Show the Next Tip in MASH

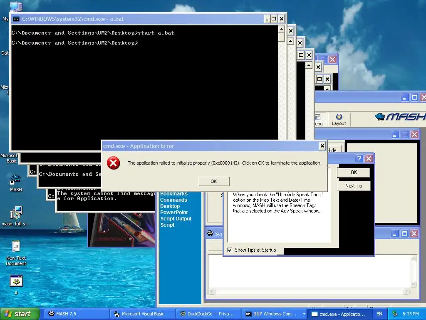[x=354, y=186]
